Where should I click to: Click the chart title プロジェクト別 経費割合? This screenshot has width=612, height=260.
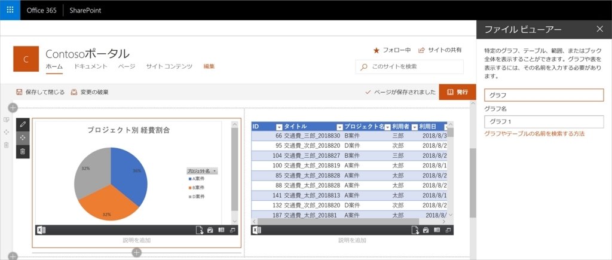128,130
